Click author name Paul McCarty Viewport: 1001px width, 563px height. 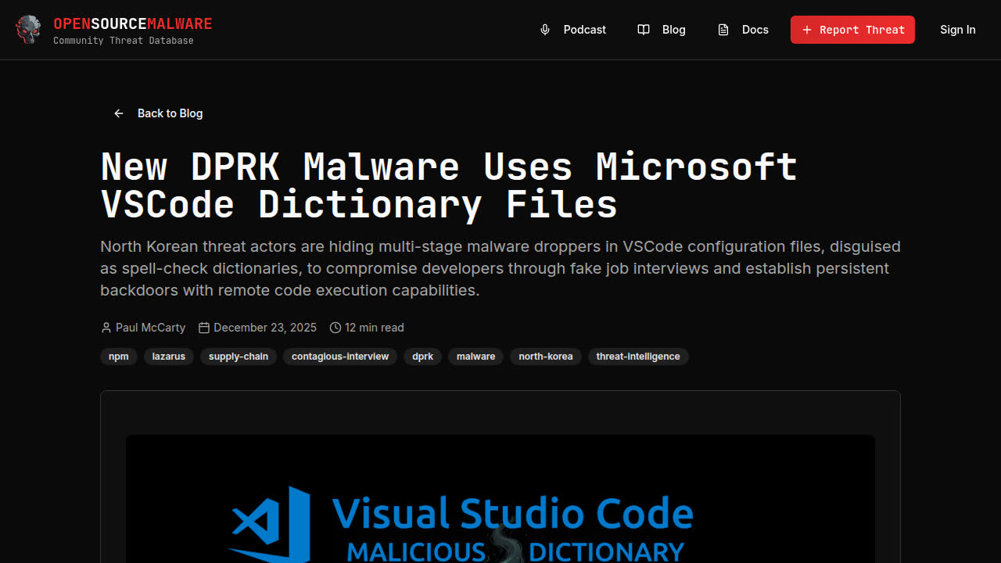pos(151,328)
